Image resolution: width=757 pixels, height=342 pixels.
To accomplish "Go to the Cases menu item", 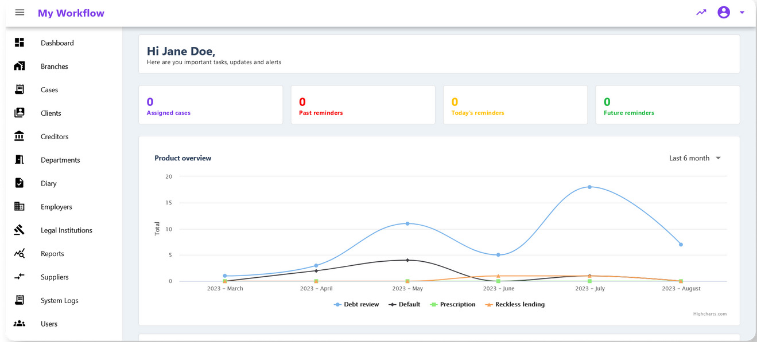I will pyautogui.click(x=49, y=90).
